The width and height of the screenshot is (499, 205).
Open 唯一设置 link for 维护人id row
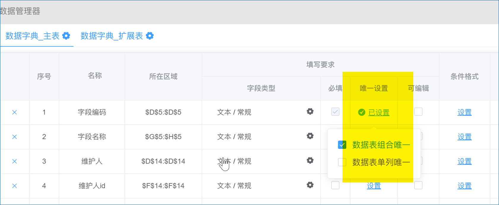click(x=374, y=186)
